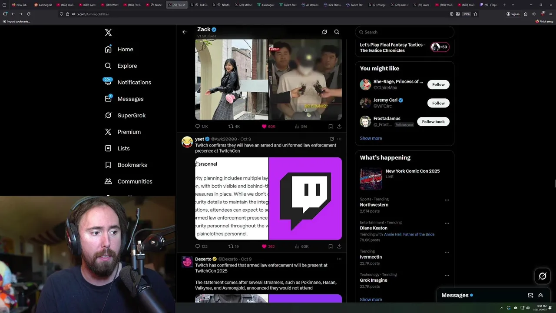556x313 pixels.
Task: Open the New Tab browser tab
Action: tap(20, 5)
